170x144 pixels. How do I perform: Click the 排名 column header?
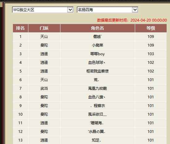tap(20, 28)
